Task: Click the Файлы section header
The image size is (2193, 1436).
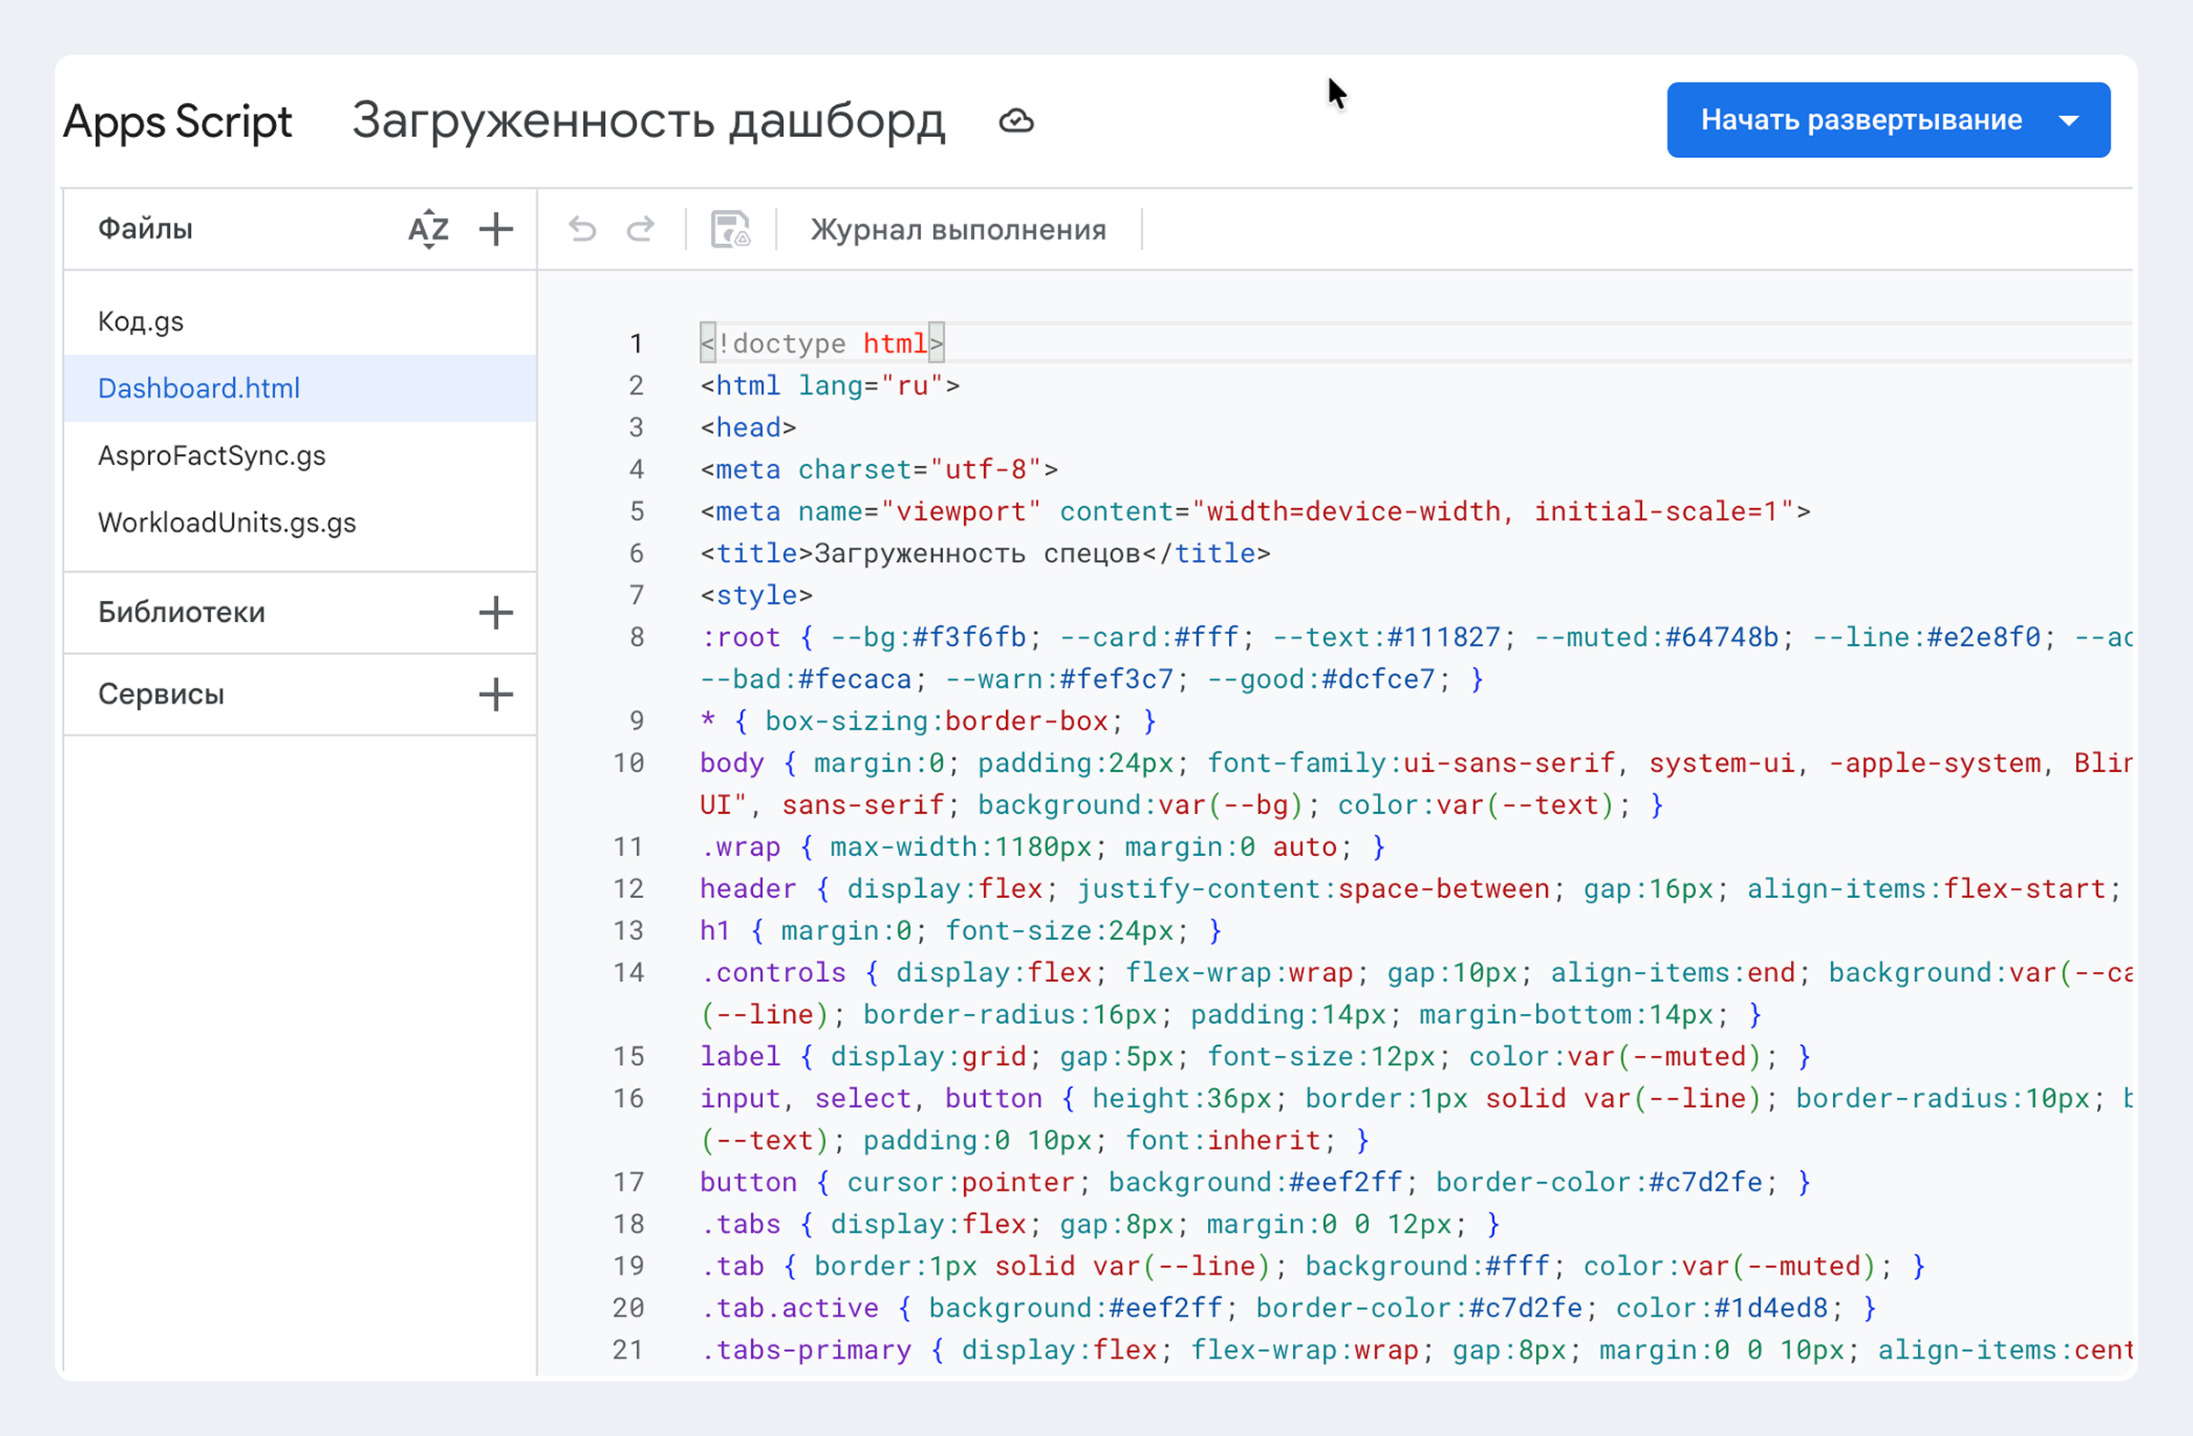Action: pyautogui.click(x=145, y=228)
